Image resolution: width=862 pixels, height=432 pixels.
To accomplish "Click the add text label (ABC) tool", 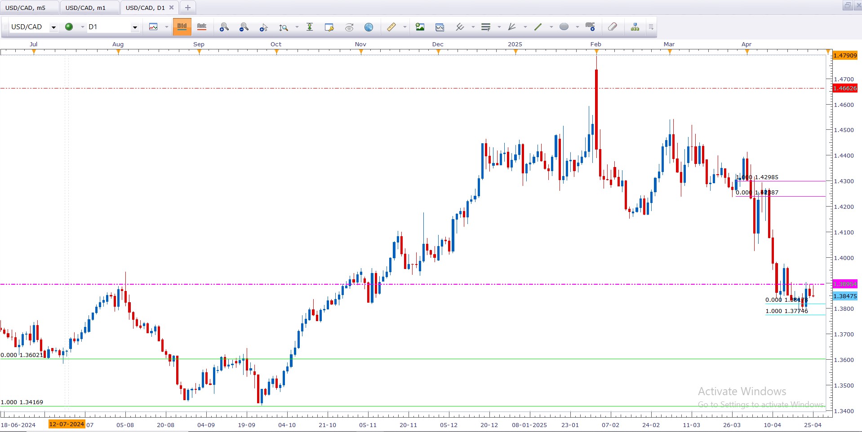I will tap(590, 27).
